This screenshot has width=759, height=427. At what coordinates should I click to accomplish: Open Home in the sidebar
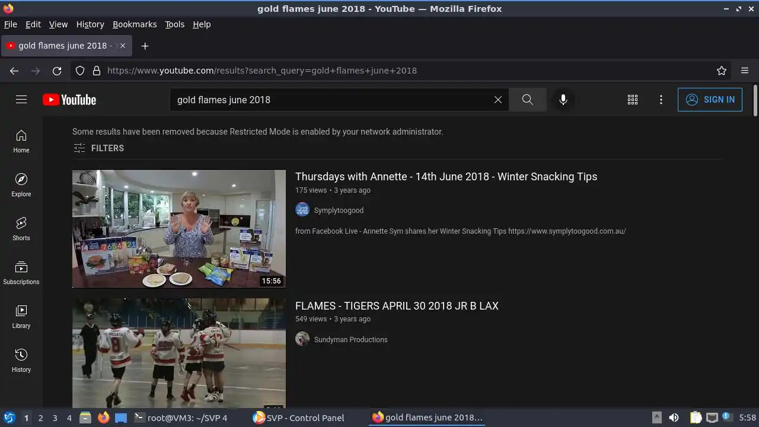pyautogui.click(x=21, y=141)
